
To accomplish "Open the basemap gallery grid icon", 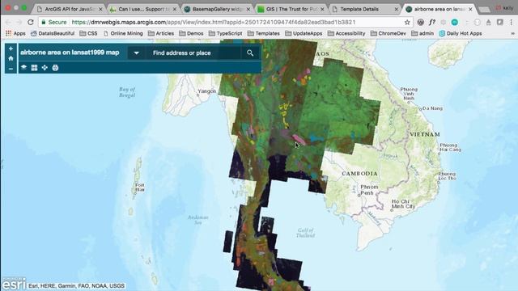I will [34, 68].
